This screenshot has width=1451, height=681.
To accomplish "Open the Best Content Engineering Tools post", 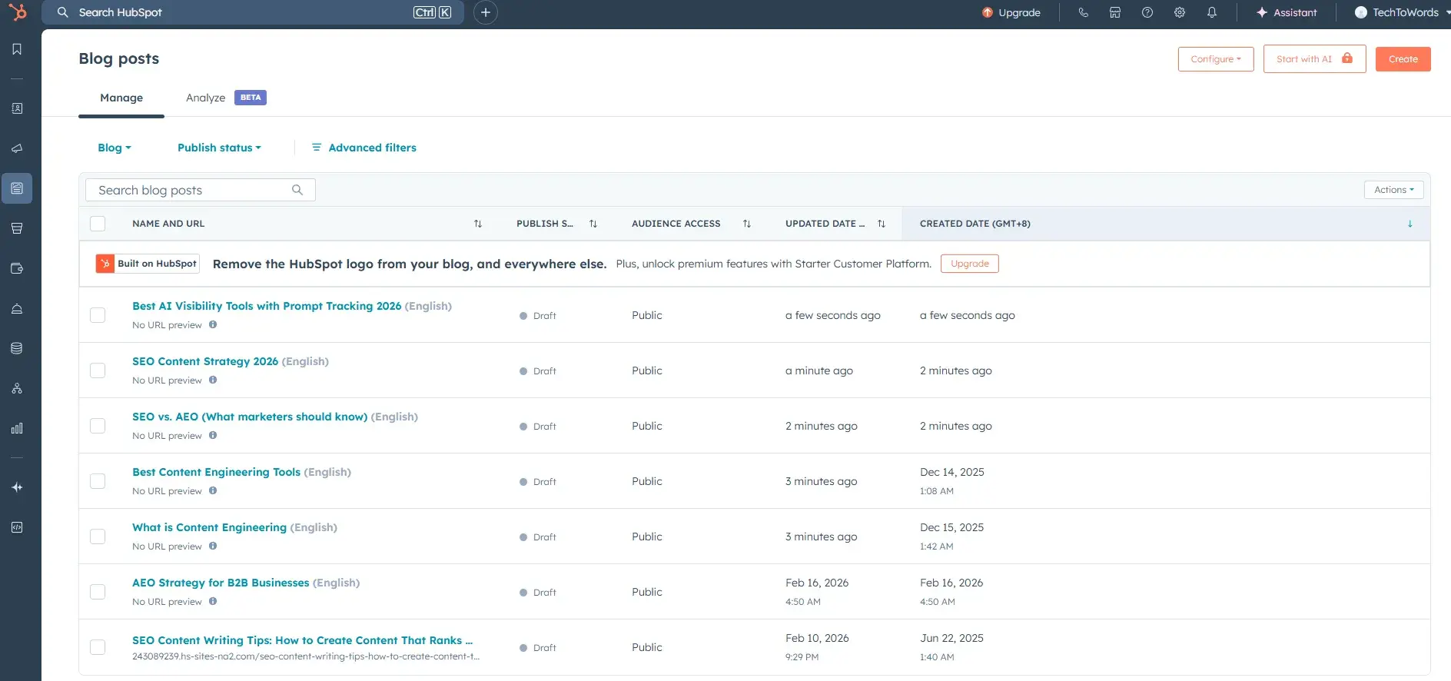I will coord(216,472).
